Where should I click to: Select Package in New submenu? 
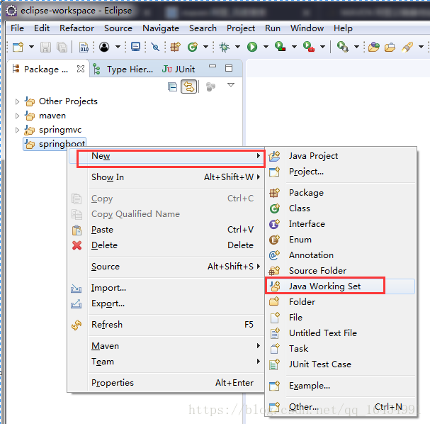[340, 193]
